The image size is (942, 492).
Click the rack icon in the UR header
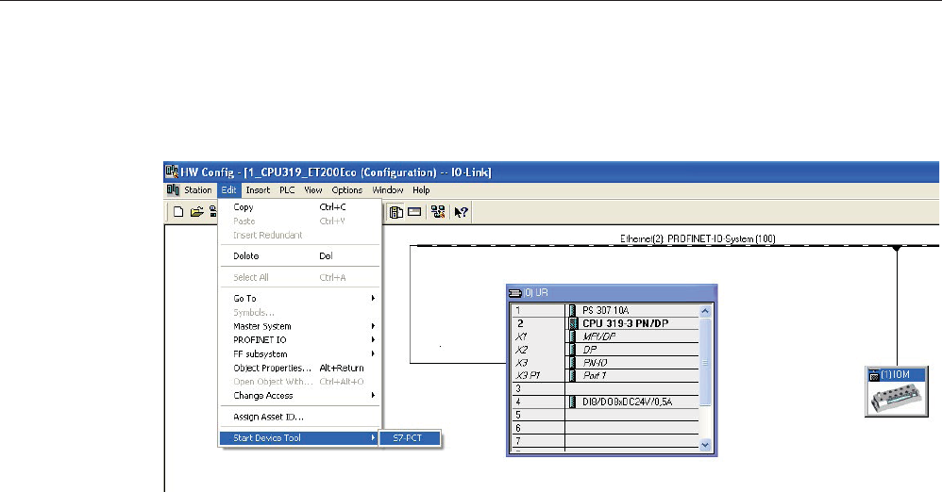point(514,293)
